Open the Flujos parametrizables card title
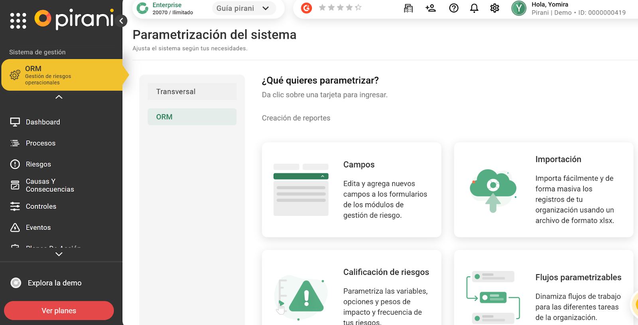The width and height of the screenshot is (638, 325). click(x=578, y=277)
